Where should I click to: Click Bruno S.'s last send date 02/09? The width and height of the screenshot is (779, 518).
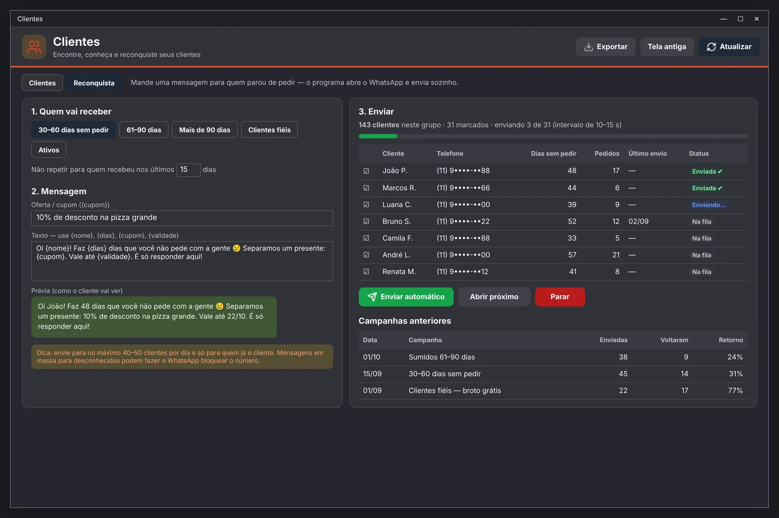point(638,222)
